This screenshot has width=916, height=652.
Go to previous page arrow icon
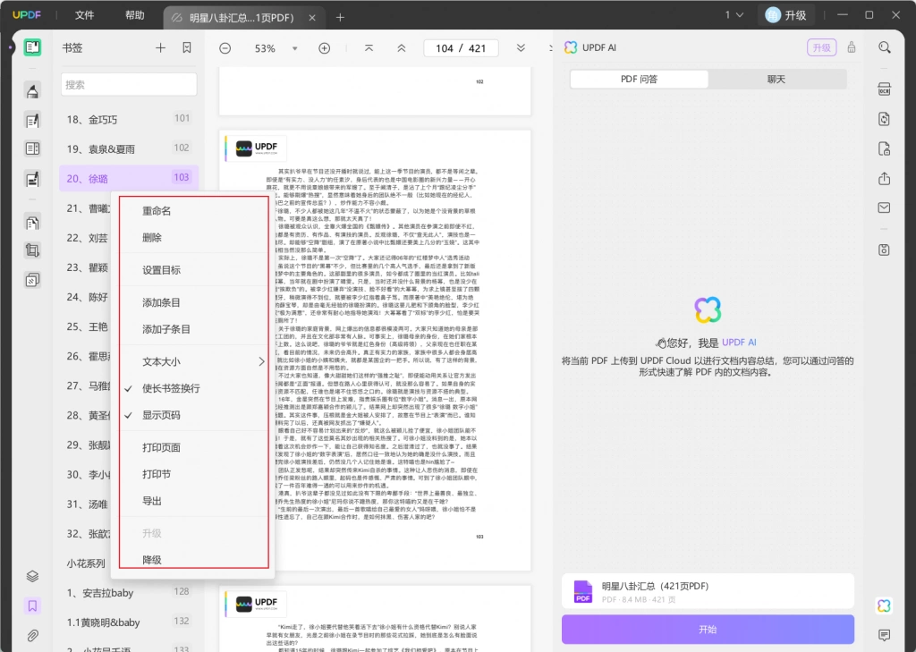point(402,48)
